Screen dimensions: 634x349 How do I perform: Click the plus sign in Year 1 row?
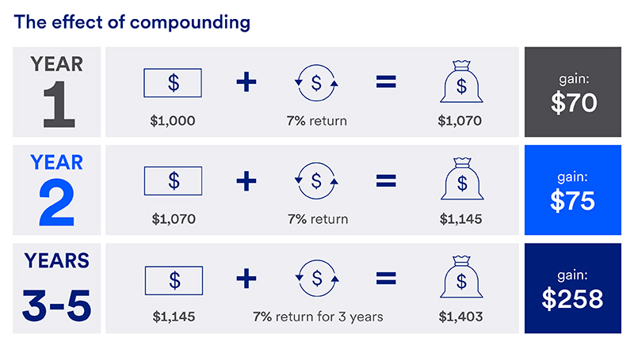point(247,82)
